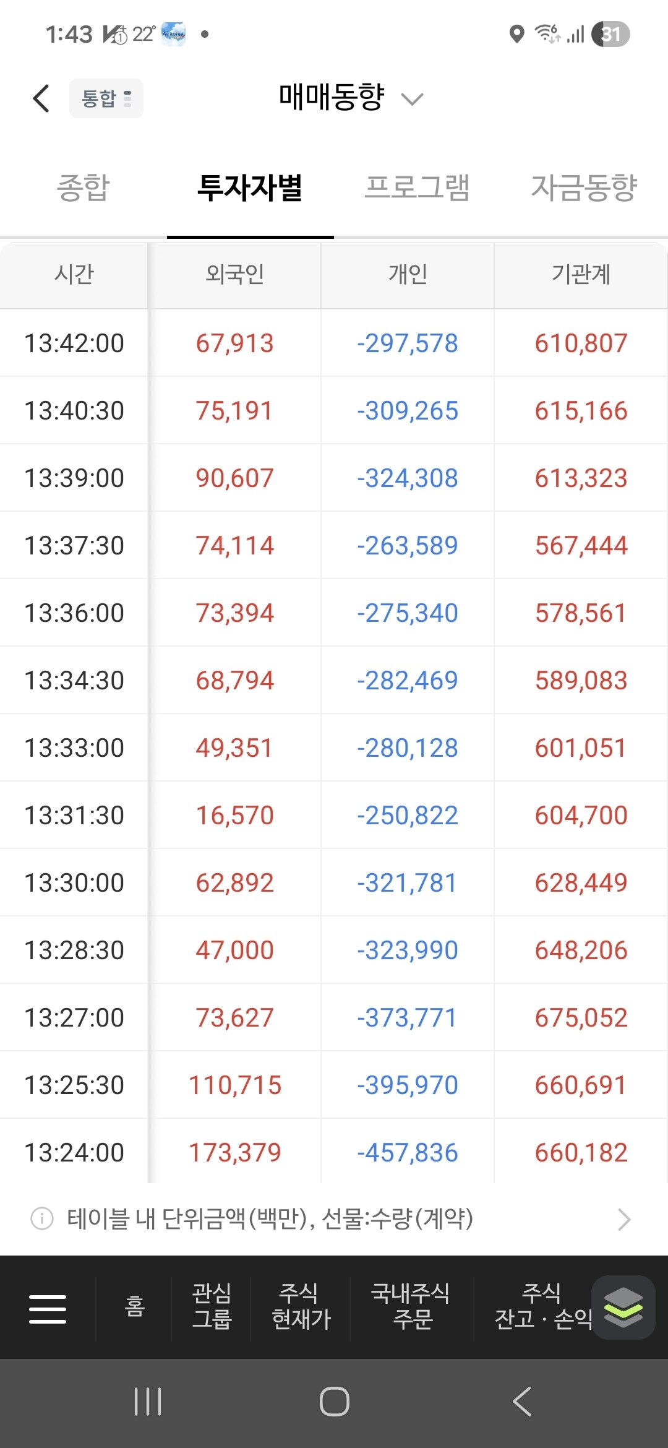668x1448 pixels.
Task: Tap the Android recent apps button
Action: (x=148, y=1402)
